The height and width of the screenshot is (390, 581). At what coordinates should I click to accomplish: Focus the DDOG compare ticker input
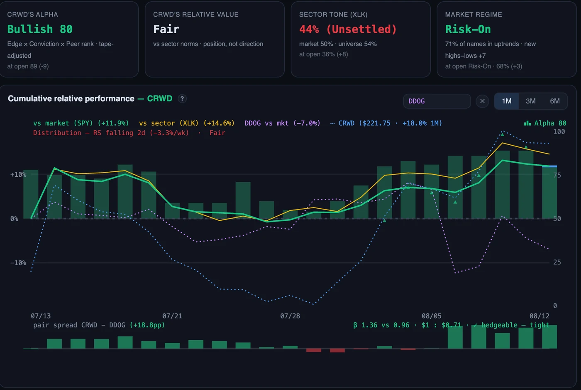tap(437, 101)
